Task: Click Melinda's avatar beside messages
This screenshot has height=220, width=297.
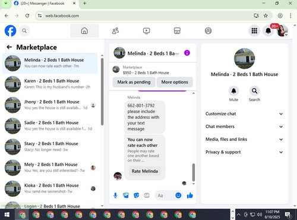Action: point(118,176)
